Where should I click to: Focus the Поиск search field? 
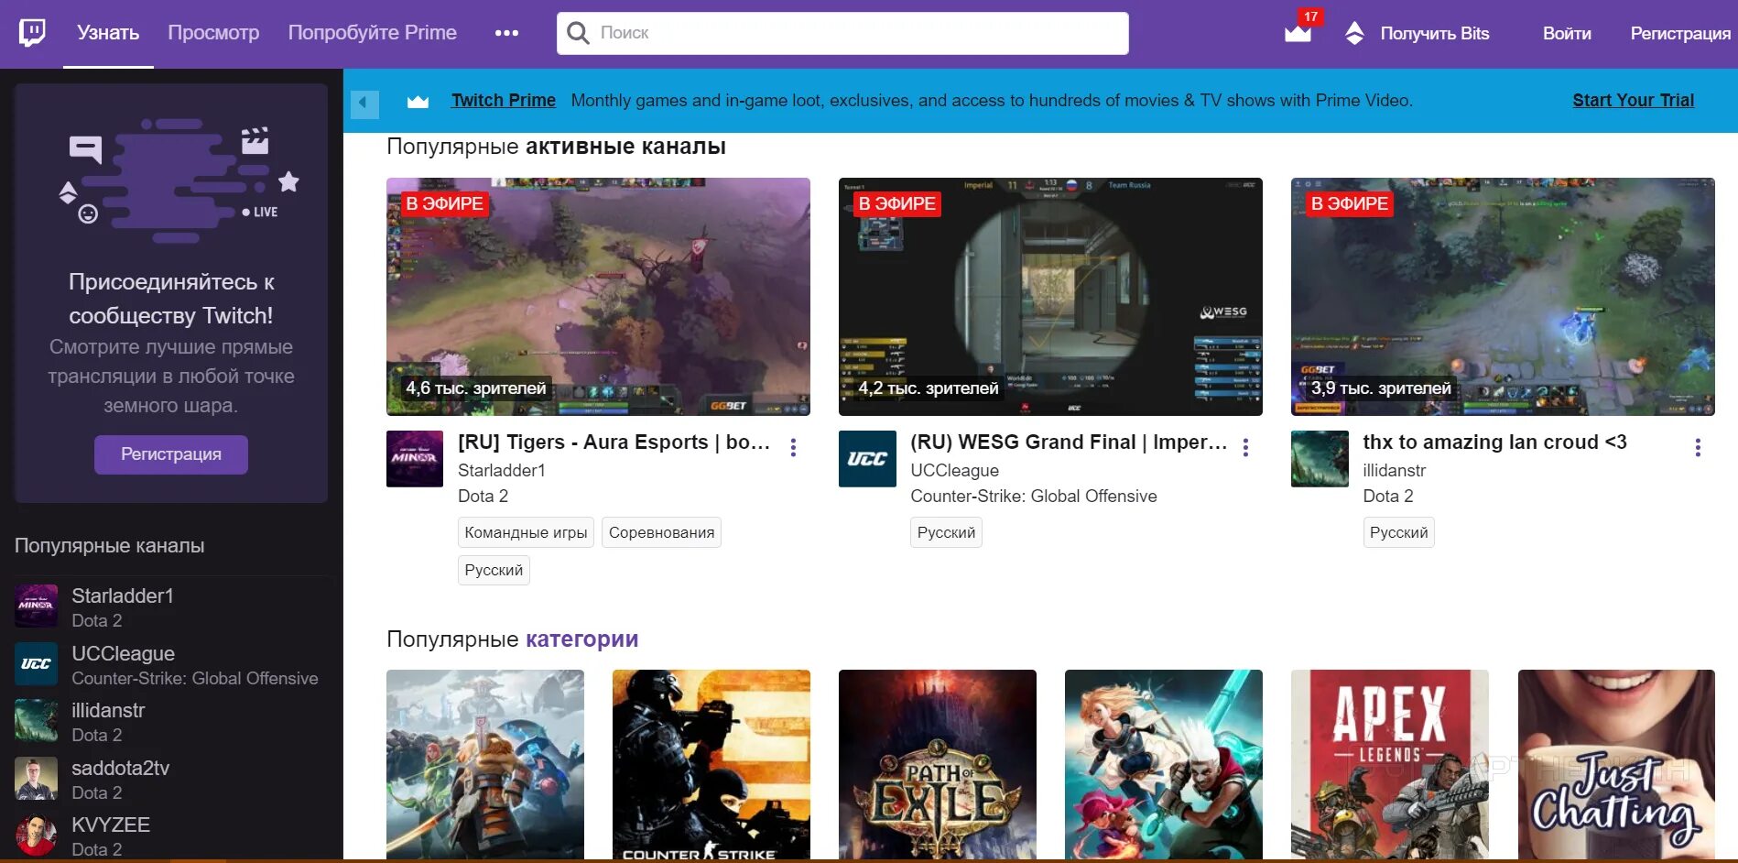click(842, 33)
